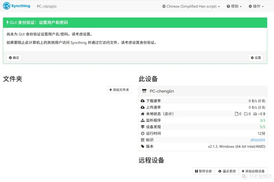Click the device icon beside PC-chenglin

144,91
